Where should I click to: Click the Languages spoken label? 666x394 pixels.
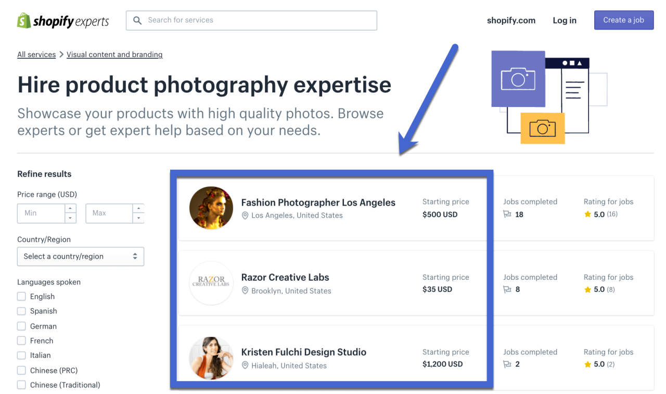coord(49,282)
